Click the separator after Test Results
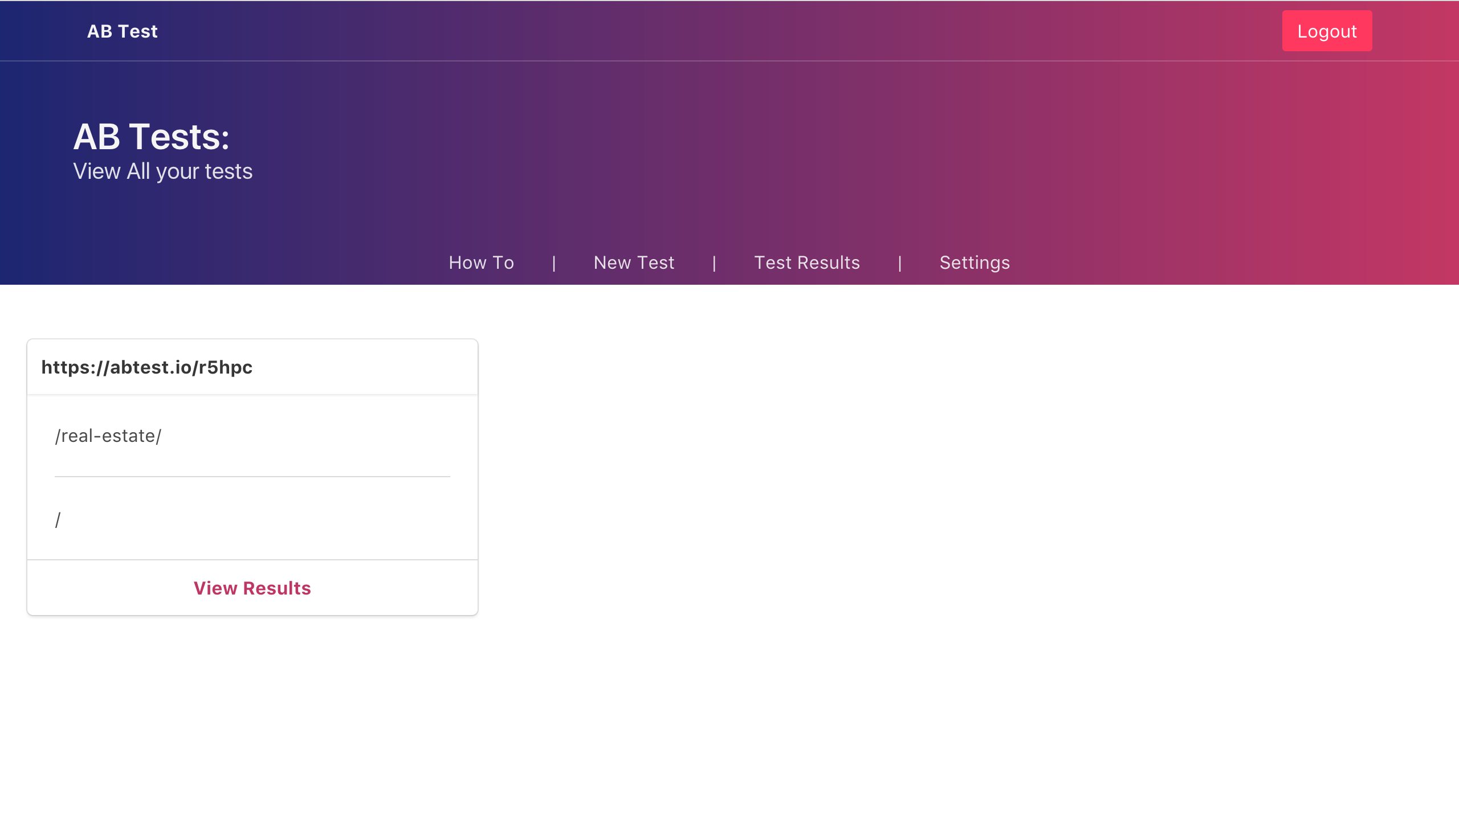The image size is (1459, 828). point(900,263)
